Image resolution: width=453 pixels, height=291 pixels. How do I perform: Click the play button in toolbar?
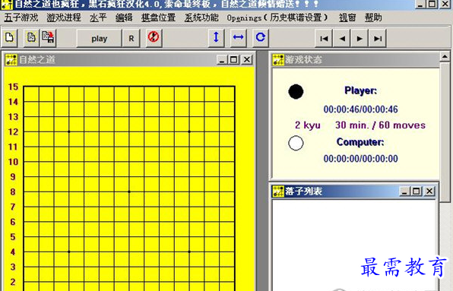[99, 38]
